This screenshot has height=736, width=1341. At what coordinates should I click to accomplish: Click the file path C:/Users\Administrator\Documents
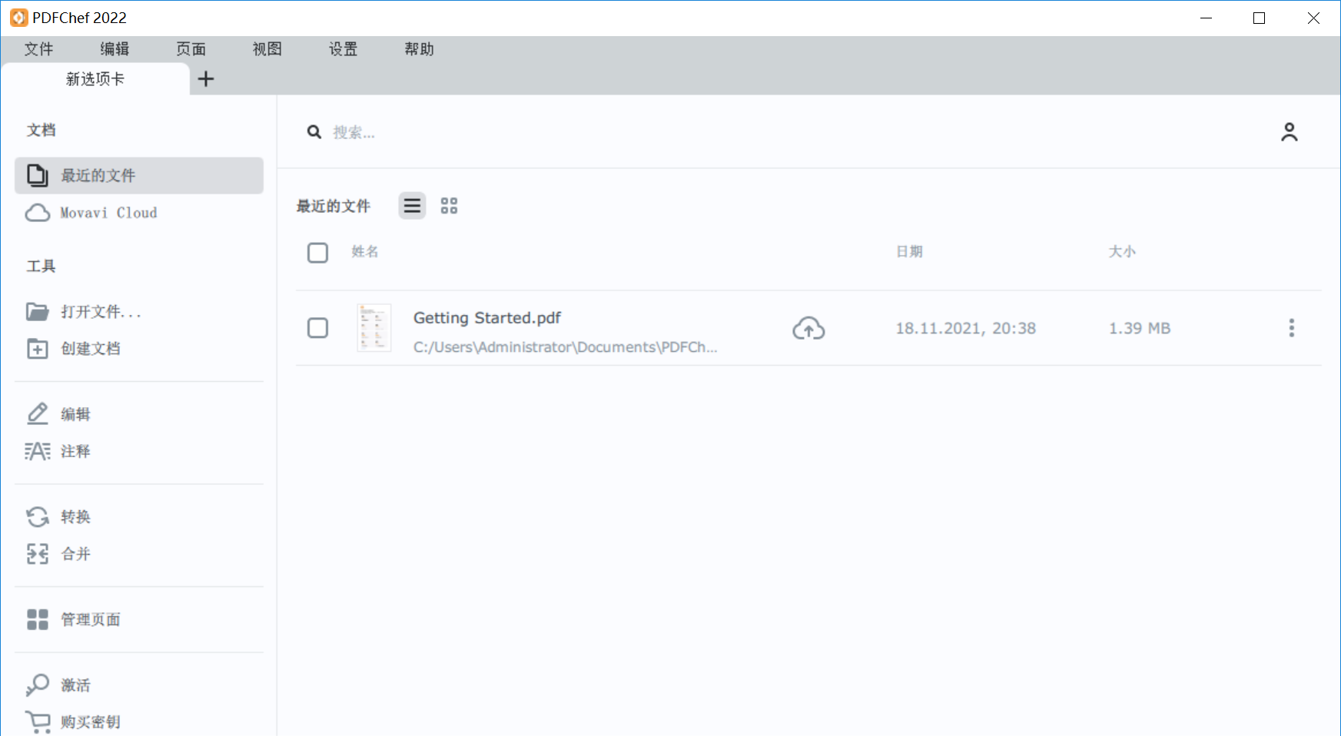pos(565,347)
